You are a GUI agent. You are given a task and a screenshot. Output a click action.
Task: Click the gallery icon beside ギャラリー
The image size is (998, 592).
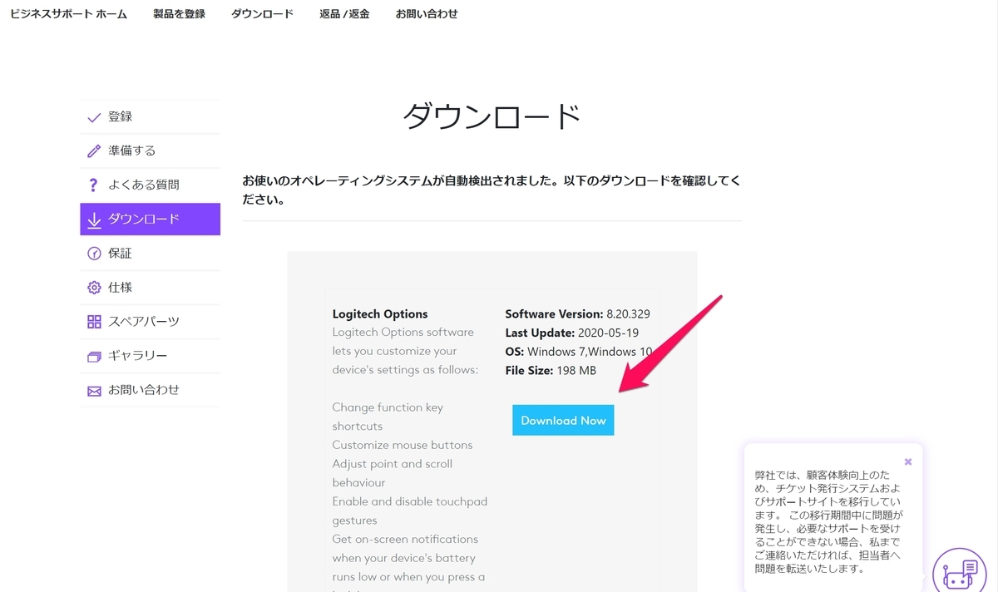94,357
